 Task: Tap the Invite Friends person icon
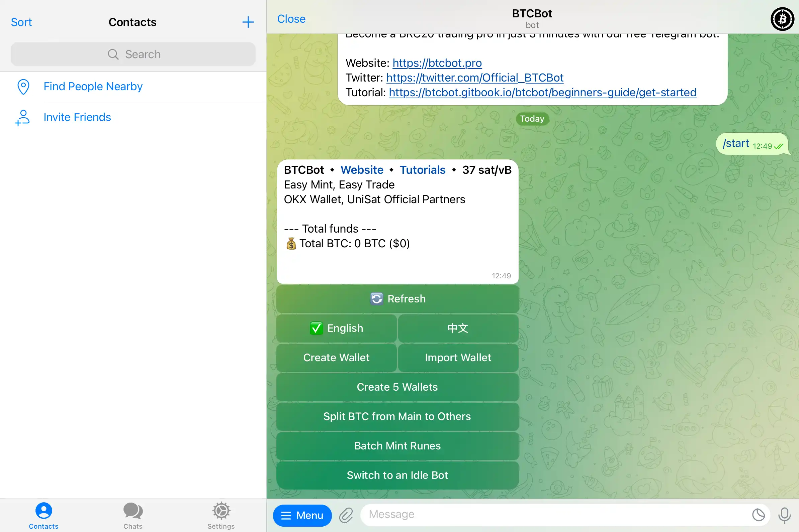coord(22,117)
